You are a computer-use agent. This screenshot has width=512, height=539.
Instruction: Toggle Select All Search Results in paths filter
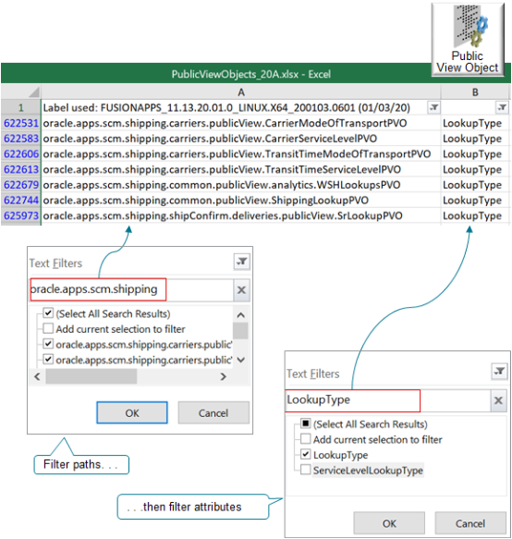click(48, 313)
